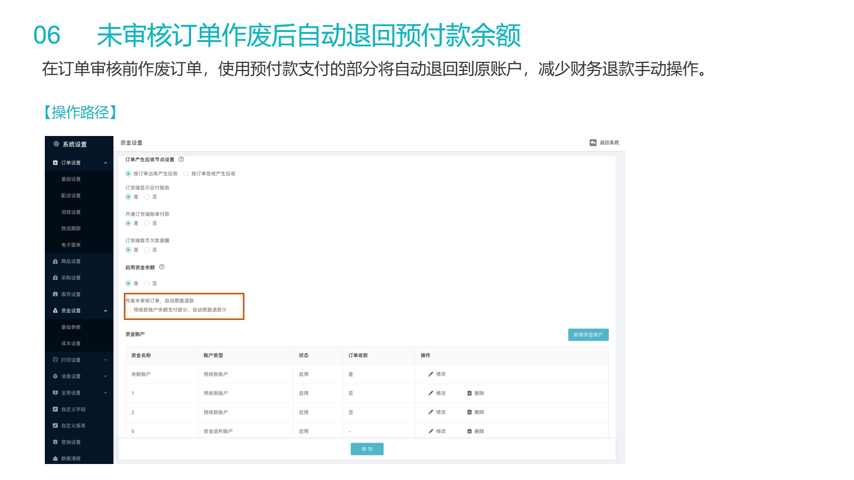The image size is (854, 480).
Task: Click the 打印设置 printer icon
Action: click(x=56, y=360)
